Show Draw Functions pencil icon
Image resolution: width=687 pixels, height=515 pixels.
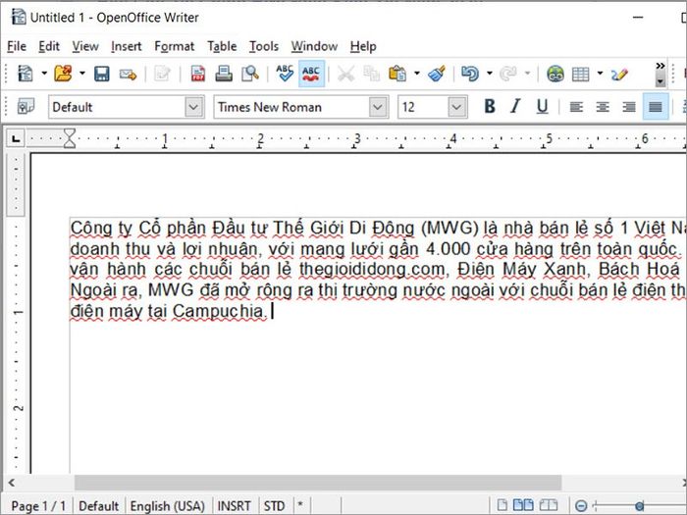[620, 74]
